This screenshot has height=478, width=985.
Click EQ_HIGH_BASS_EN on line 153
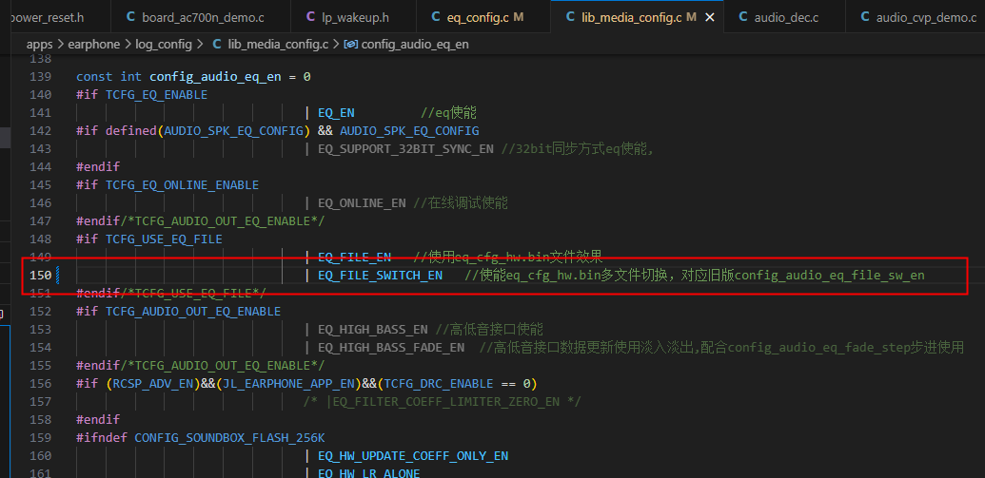pos(373,330)
